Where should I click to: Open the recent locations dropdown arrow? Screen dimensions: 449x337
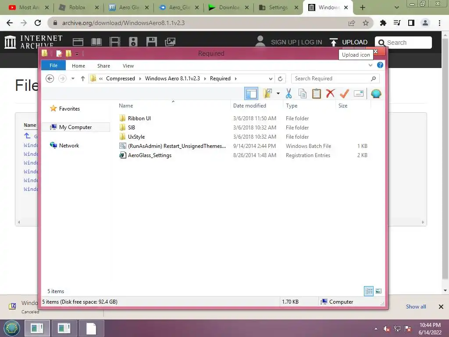tap(73, 79)
